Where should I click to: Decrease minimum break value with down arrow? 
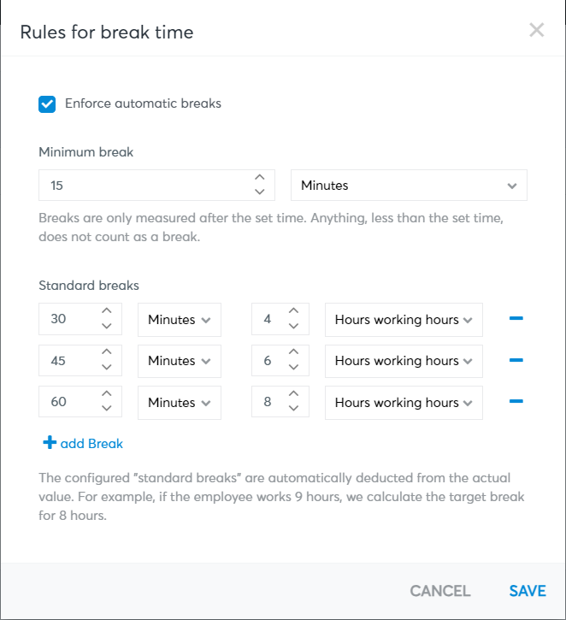click(259, 192)
